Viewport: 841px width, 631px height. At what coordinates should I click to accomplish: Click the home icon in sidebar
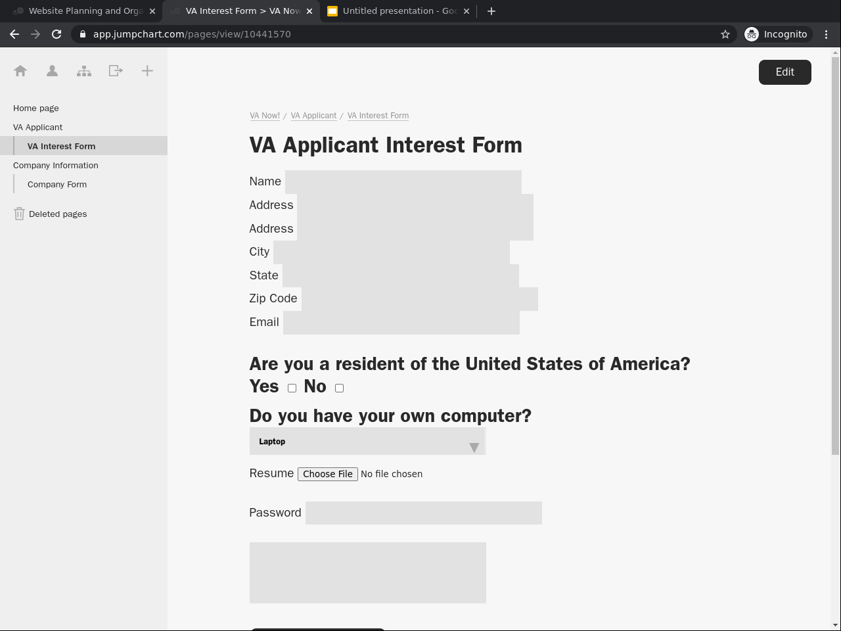[20, 71]
